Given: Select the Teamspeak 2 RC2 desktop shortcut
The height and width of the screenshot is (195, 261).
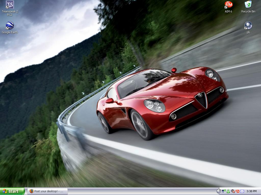Looking at the screenshot, I should [10, 8].
